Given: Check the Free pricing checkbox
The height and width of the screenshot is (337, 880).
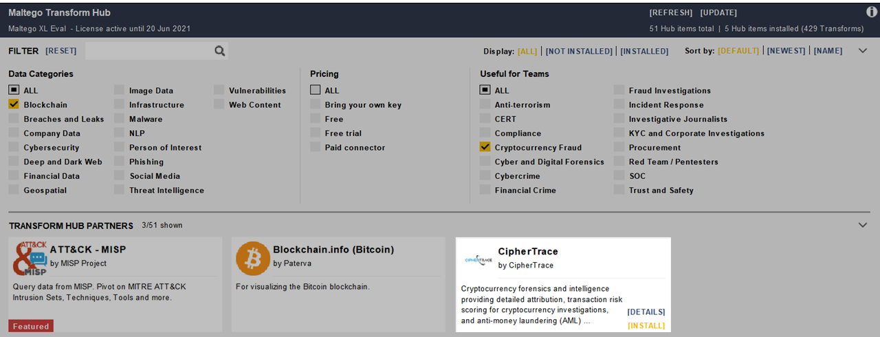Looking at the screenshot, I should pyautogui.click(x=315, y=119).
